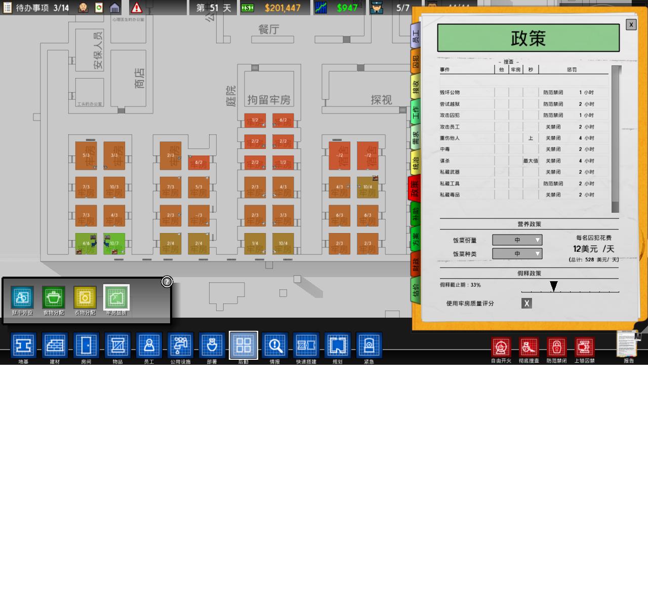Click the cash balance money icon
The height and width of the screenshot is (608, 648).
(x=247, y=8)
